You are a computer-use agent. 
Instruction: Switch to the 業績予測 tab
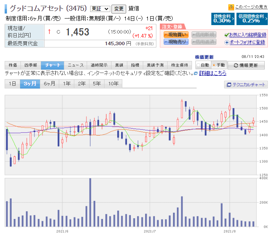[x=155, y=65]
